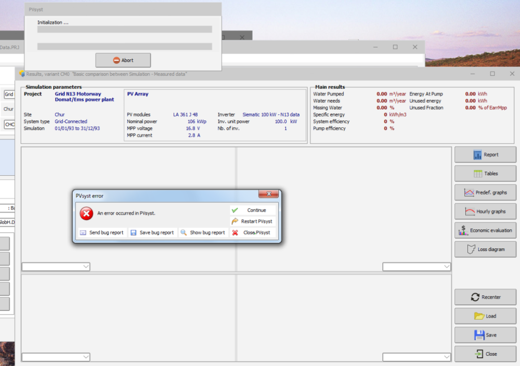Open Economic evaluation
Image resolution: width=520 pixels, height=366 pixels.
click(485, 230)
